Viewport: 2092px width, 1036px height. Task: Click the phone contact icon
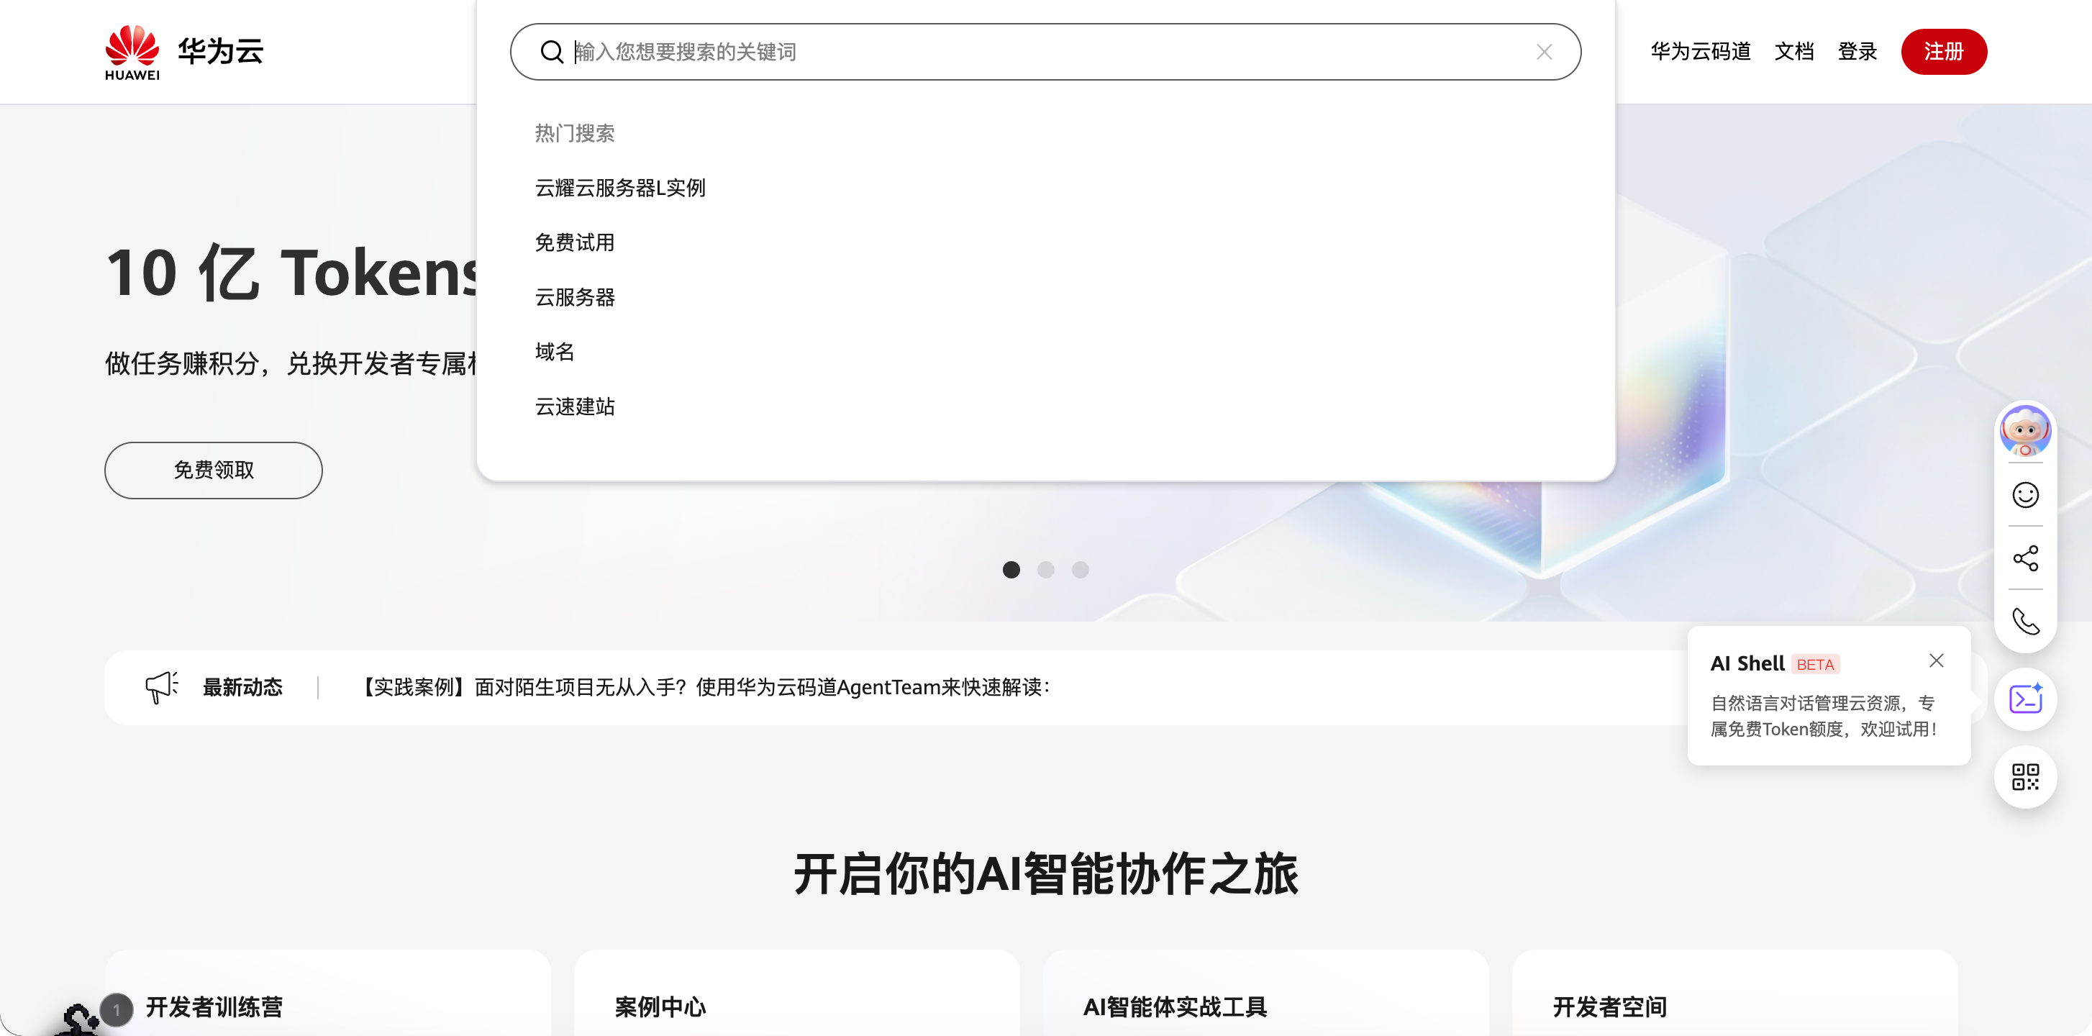(2024, 621)
